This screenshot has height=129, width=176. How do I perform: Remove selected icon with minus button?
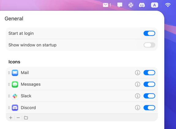[x=18, y=118]
